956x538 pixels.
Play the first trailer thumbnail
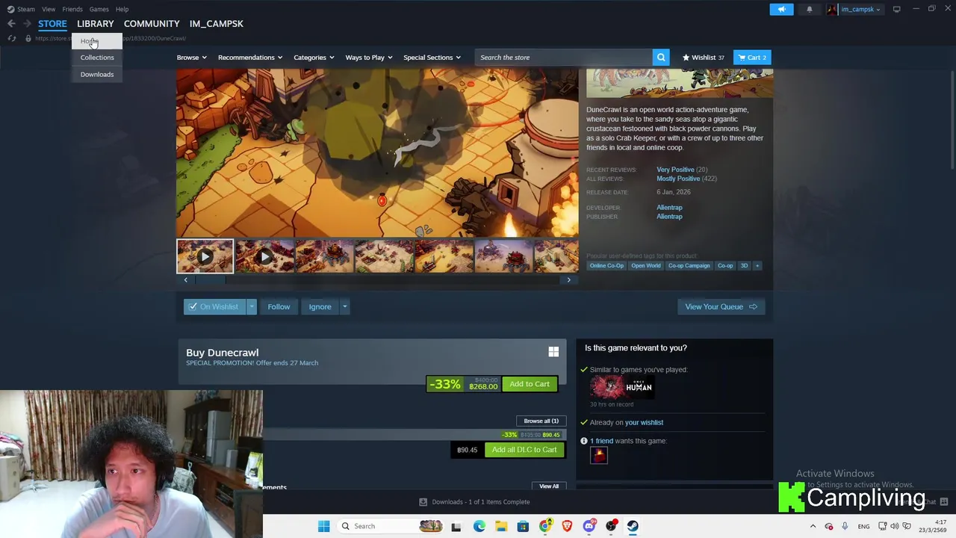[205, 256]
